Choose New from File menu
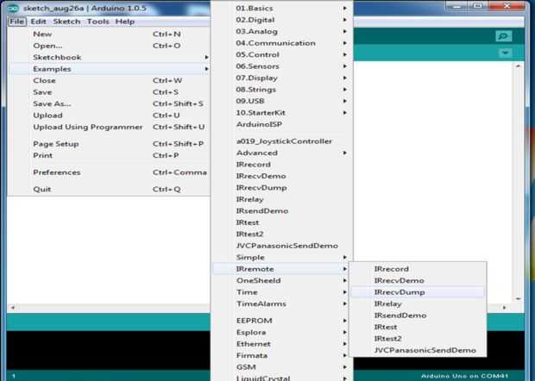The image size is (535, 381). coord(110,34)
